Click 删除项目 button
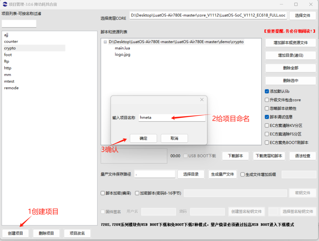 tap(46, 233)
